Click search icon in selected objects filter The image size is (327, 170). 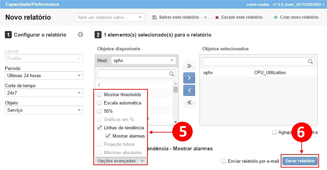pos(310,61)
